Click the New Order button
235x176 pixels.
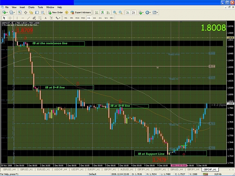click(x=55, y=12)
